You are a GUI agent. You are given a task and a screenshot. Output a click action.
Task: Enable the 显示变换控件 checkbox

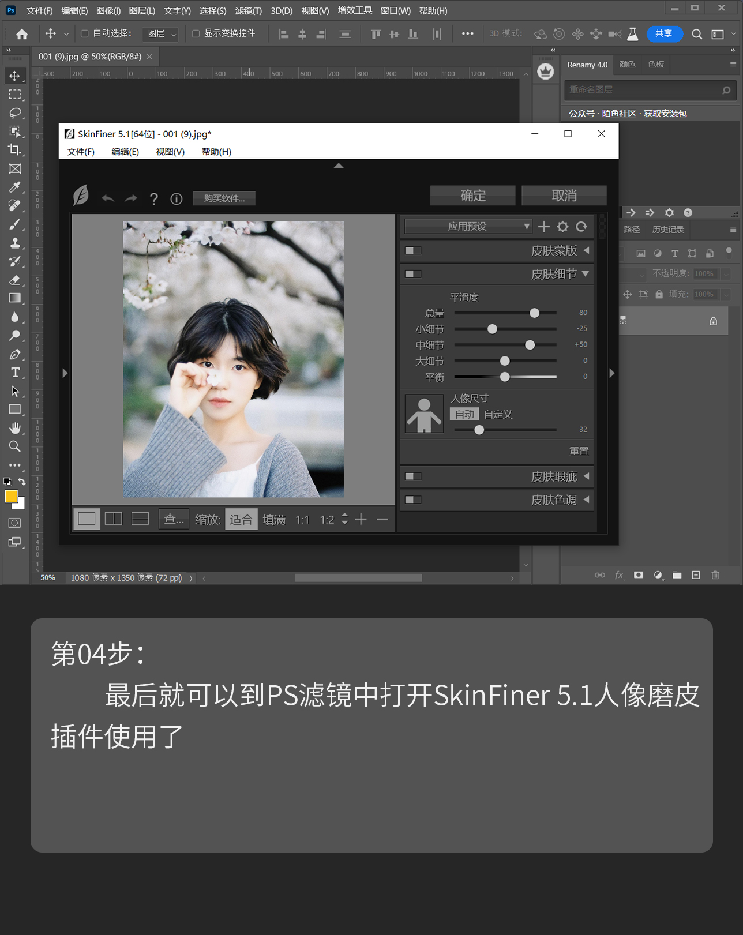(x=196, y=33)
